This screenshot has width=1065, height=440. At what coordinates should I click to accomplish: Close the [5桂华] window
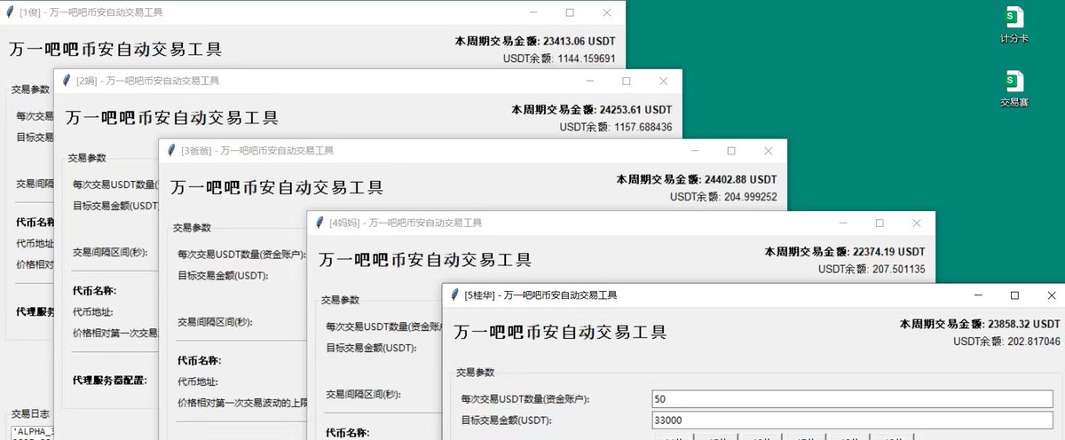1052,295
